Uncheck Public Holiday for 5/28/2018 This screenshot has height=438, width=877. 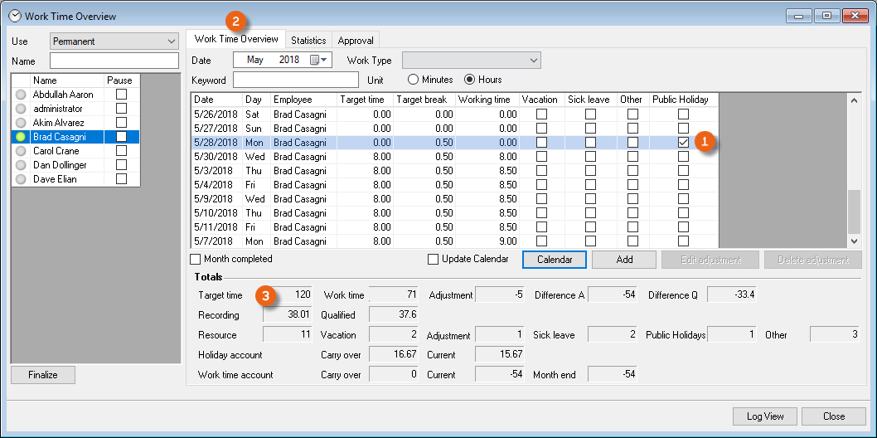click(683, 143)
